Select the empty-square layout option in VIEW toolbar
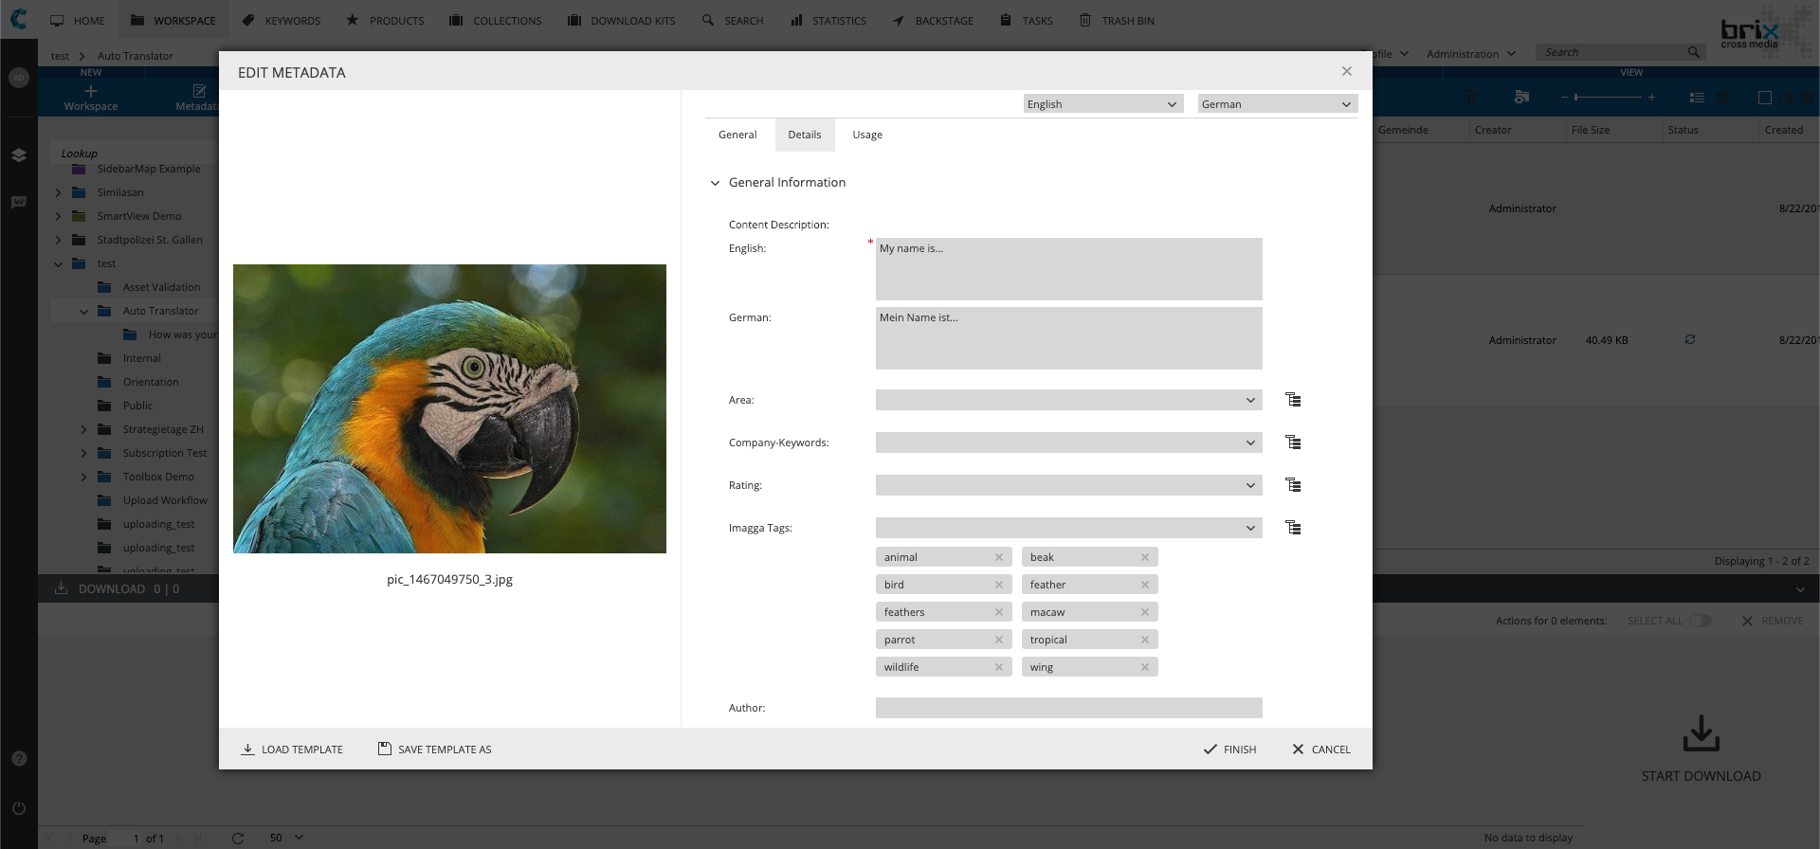Screen dimensions: 1820x849 click(x=1765, y=98)
